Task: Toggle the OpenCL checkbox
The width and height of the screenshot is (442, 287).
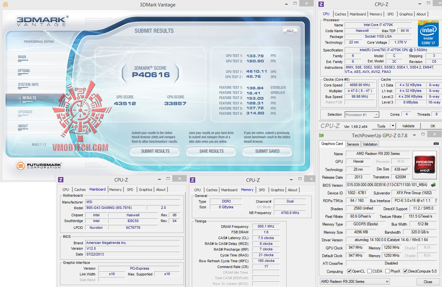Action: [x=349, y=271]
